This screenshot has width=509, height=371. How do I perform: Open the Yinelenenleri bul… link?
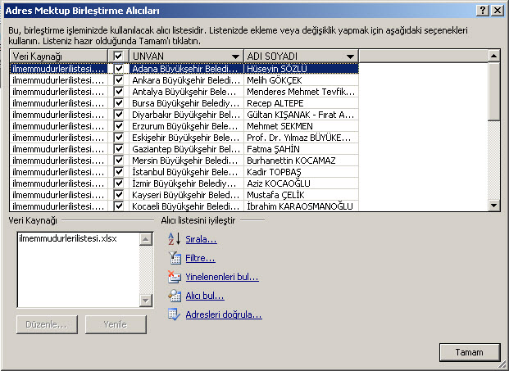point(222,277)
